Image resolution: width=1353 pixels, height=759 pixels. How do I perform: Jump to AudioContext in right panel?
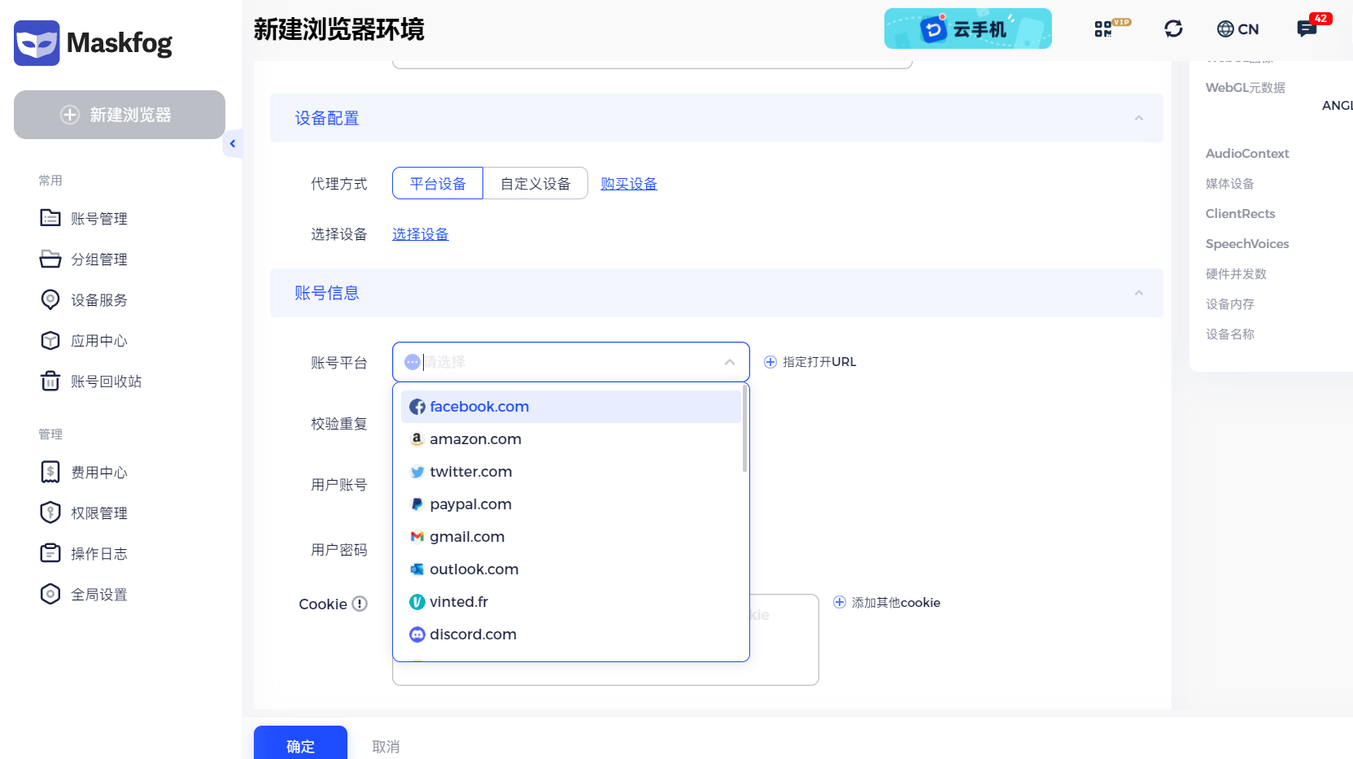1247,154
